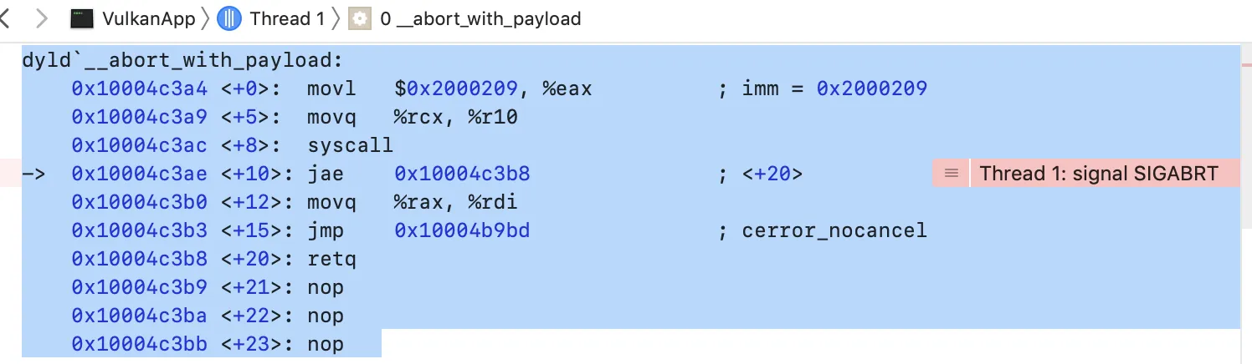Select the last nop line at +23
The image size is (1252, 364).
coord(201,344)
